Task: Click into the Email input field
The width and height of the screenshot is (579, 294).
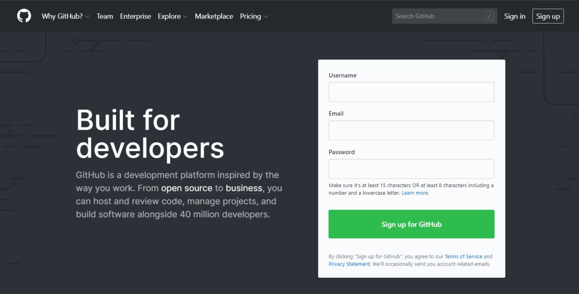Action: [411, 131]
